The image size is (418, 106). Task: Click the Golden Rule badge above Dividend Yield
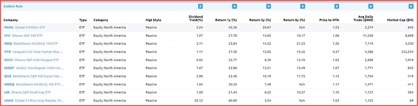tap(200, 6)
